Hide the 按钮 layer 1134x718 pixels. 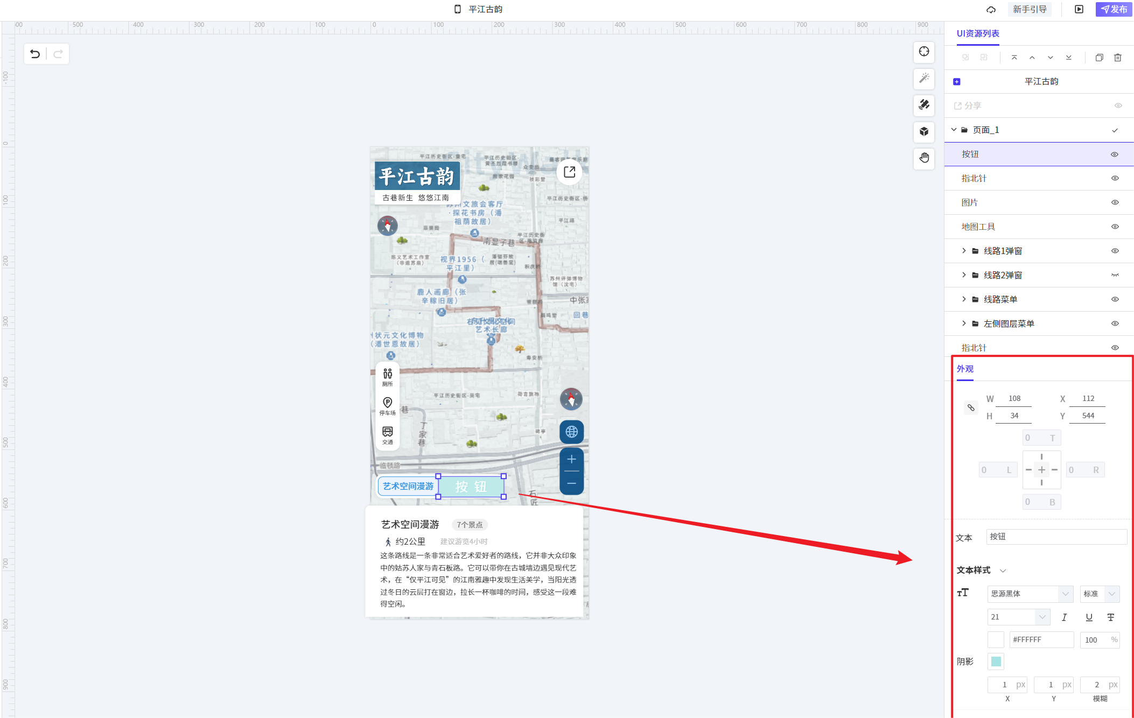tap(1115, 154)
